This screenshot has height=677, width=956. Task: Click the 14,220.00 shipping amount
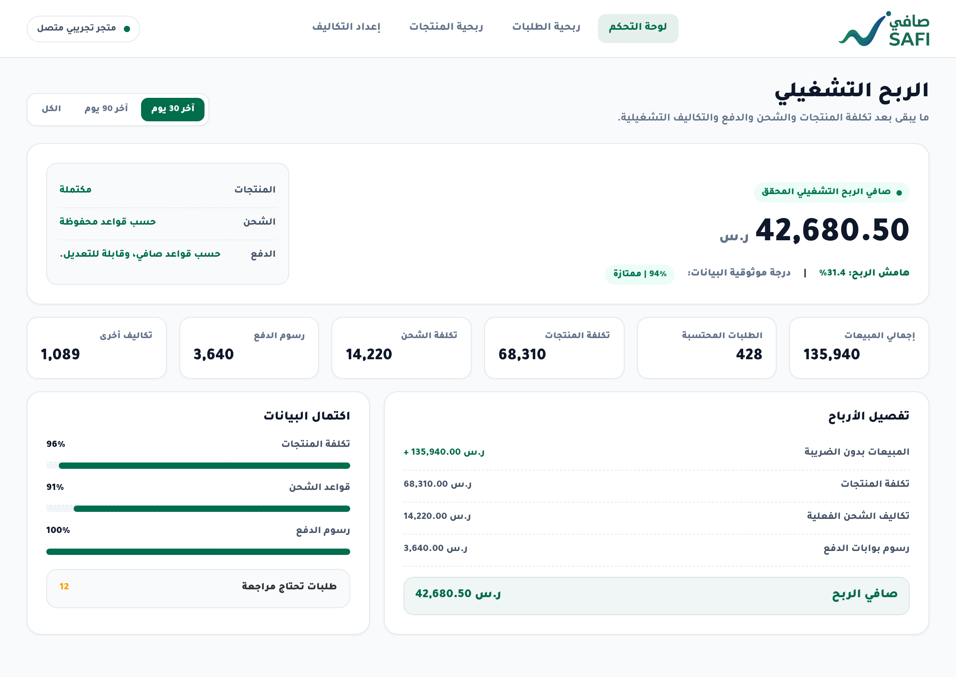click(x=437, y=516)
